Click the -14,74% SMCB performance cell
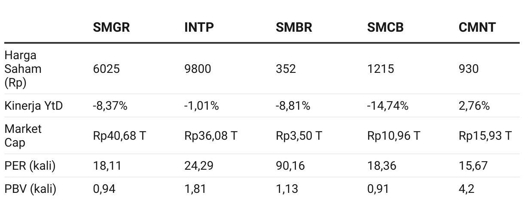 [387, 106]
